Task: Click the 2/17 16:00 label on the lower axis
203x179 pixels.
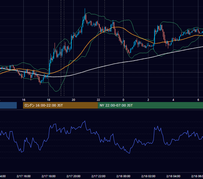Action: (24, 176)
